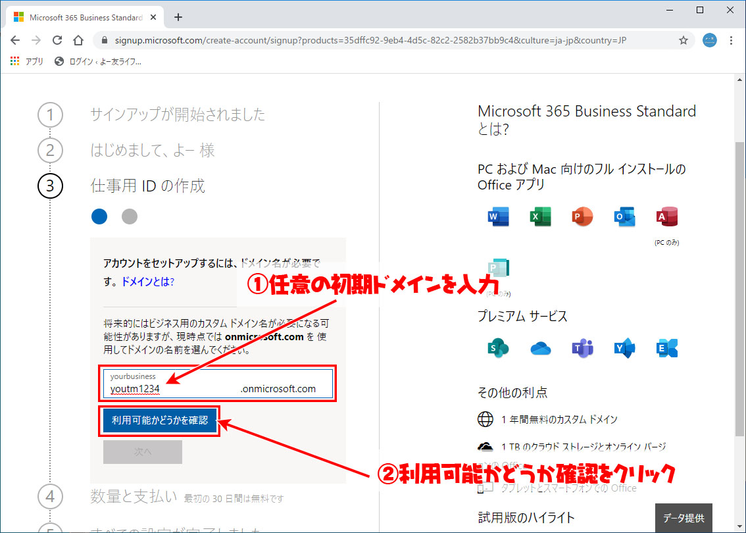Click the Outlook app icon
This screenshot has height=533, width=746.
click(625, 216)
